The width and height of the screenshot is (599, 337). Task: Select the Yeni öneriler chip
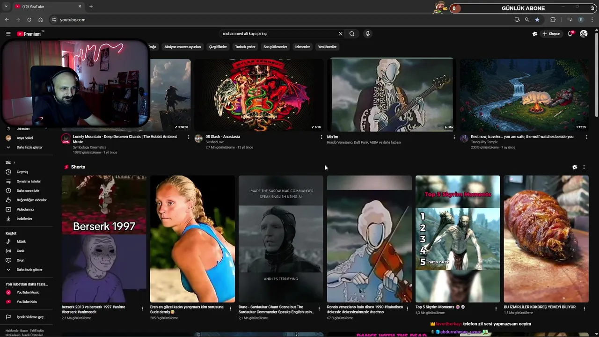tap(327, 47)
